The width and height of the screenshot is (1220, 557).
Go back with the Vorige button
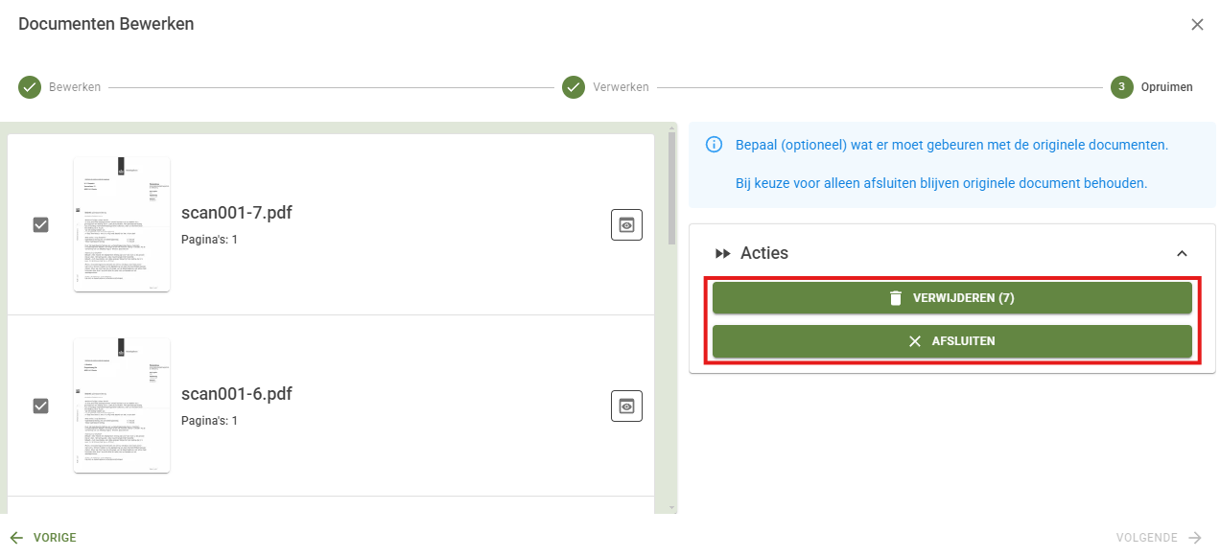tap(43, 538)
